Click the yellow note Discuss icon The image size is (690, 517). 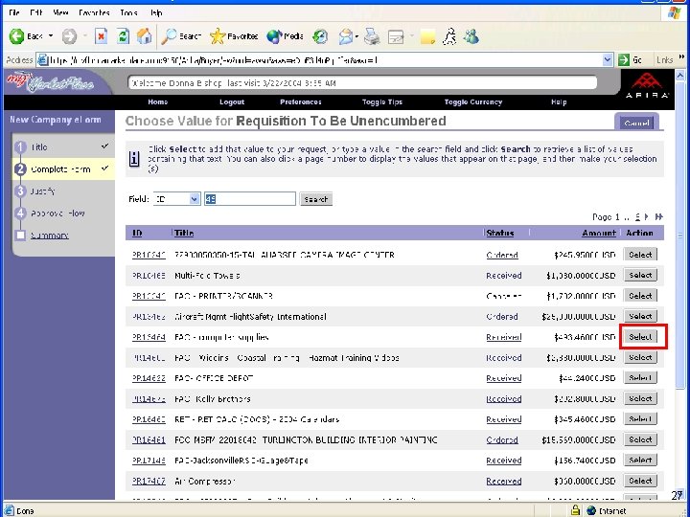click(x=427, y=37)
